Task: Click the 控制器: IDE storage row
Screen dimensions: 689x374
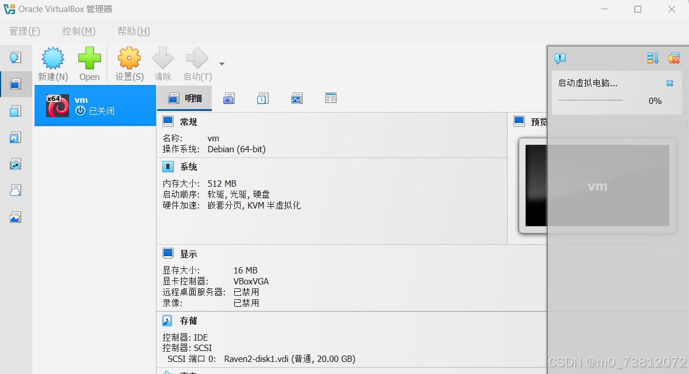Action: 185,337
